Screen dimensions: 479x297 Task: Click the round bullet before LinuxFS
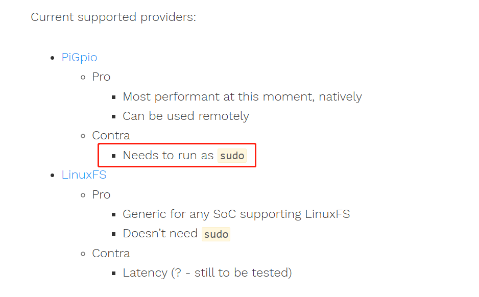coord(52,175)
